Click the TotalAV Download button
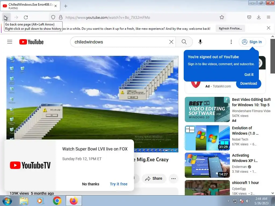This screenshot has height=206, width=275. (248, 84)
